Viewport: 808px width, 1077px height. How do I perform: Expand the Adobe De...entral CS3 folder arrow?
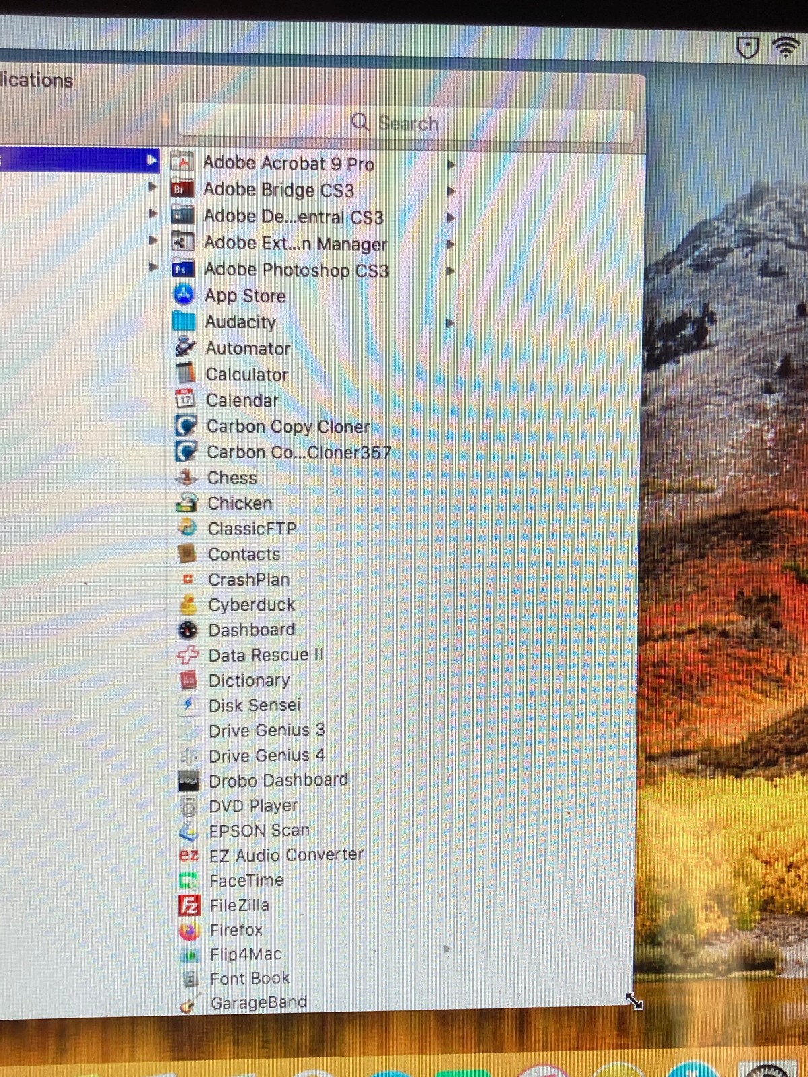click(451, 218)
